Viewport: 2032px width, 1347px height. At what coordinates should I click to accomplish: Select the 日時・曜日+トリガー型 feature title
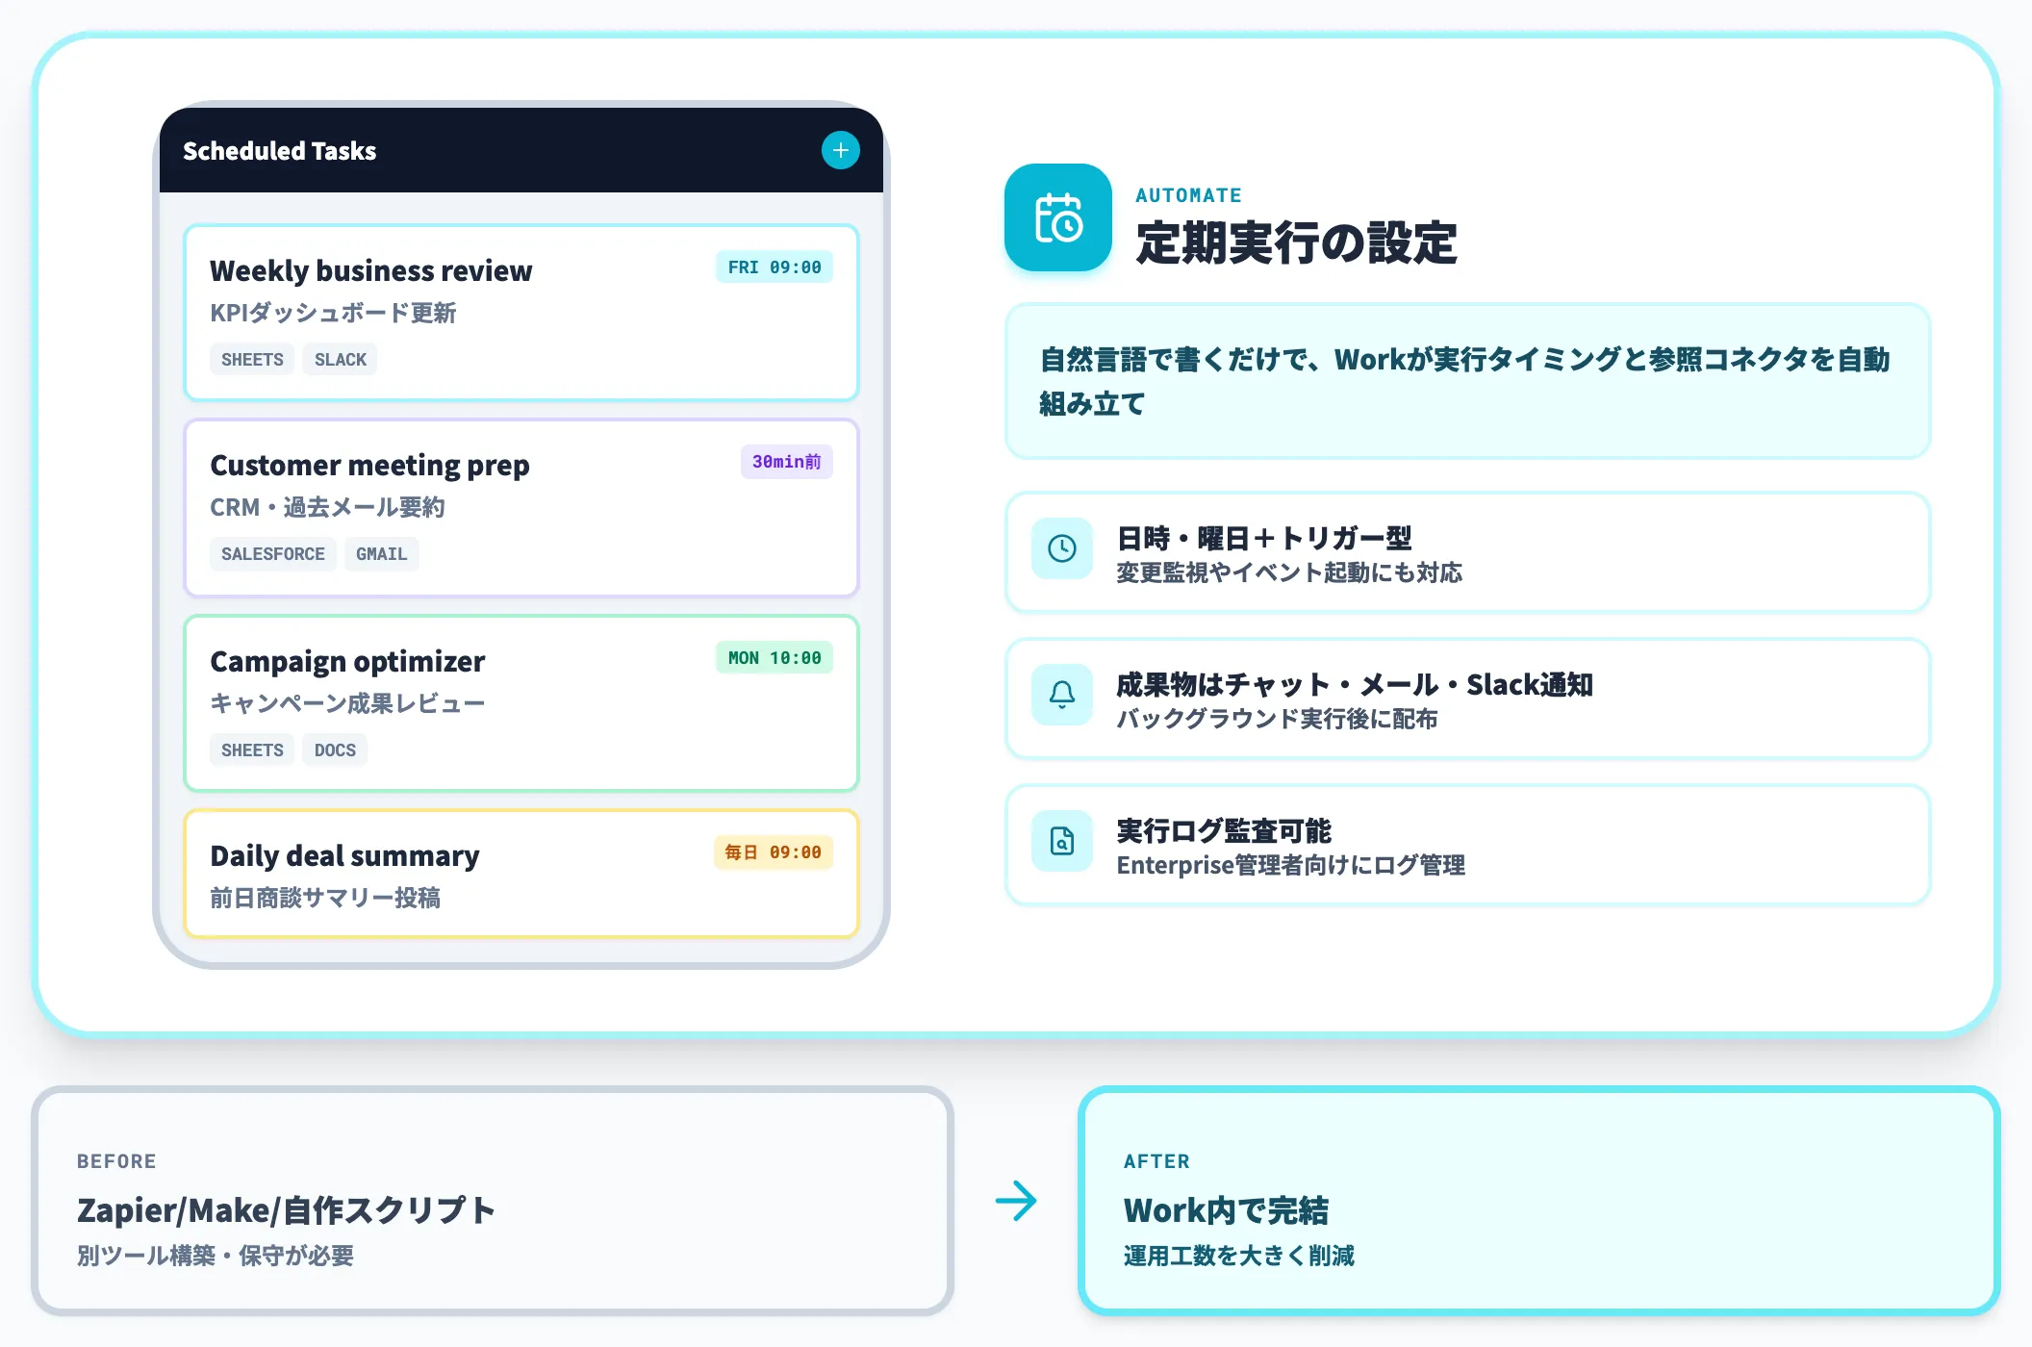click(1264, 538)
